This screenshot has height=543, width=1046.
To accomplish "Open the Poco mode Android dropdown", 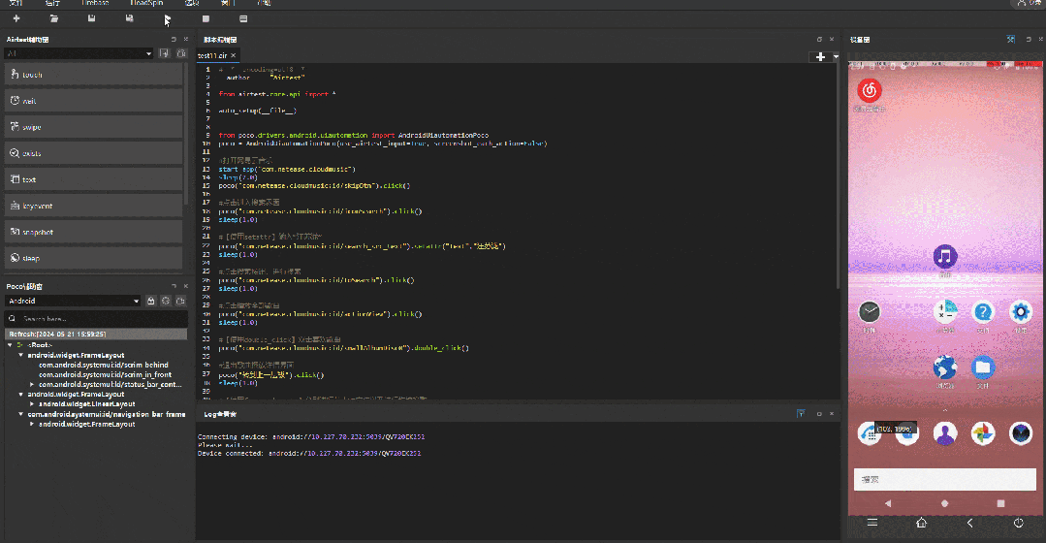I will (x=74, y=301).
